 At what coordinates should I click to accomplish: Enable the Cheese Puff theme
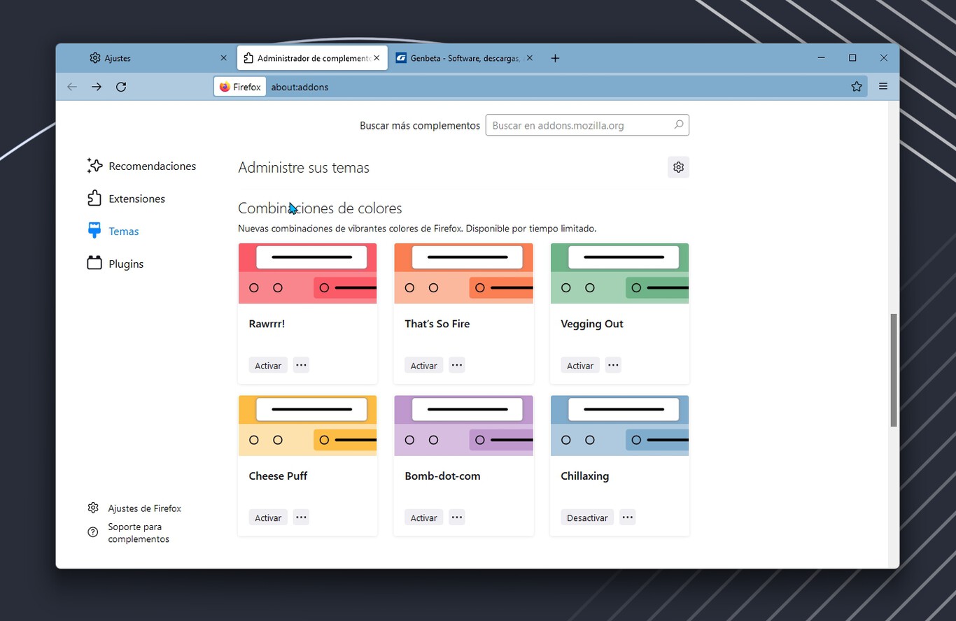(268, 517)
